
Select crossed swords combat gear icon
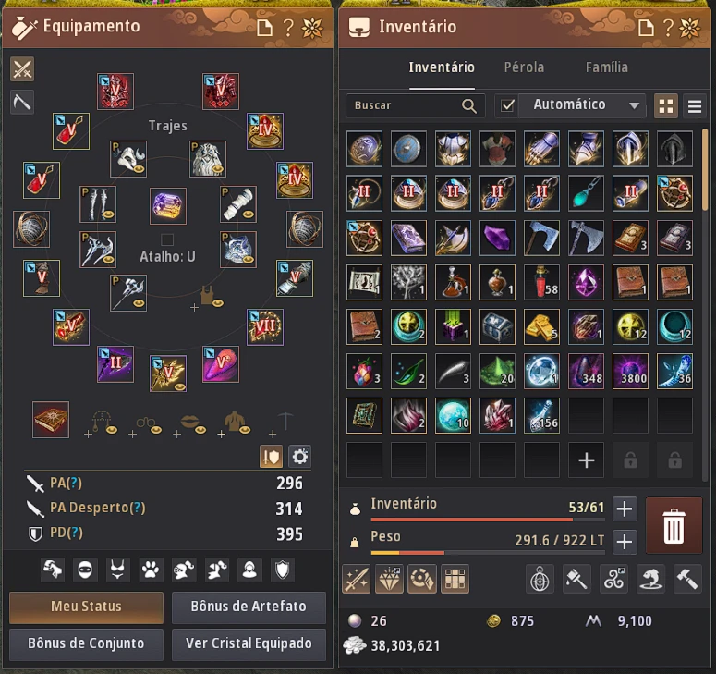pos(22,69)
